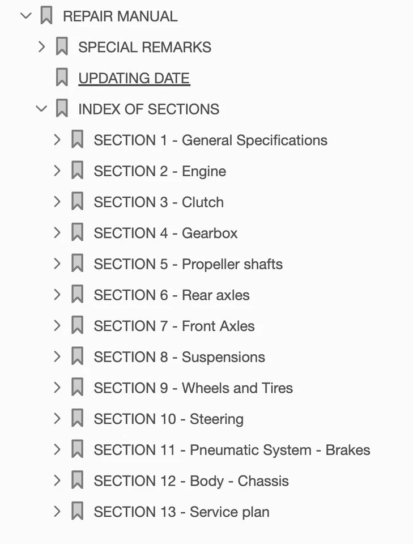Viewport: 413px width, 544px height.
Task: Click the bookmark icon for SECTION 2 - Engine
Action: [x=78, y=171]
